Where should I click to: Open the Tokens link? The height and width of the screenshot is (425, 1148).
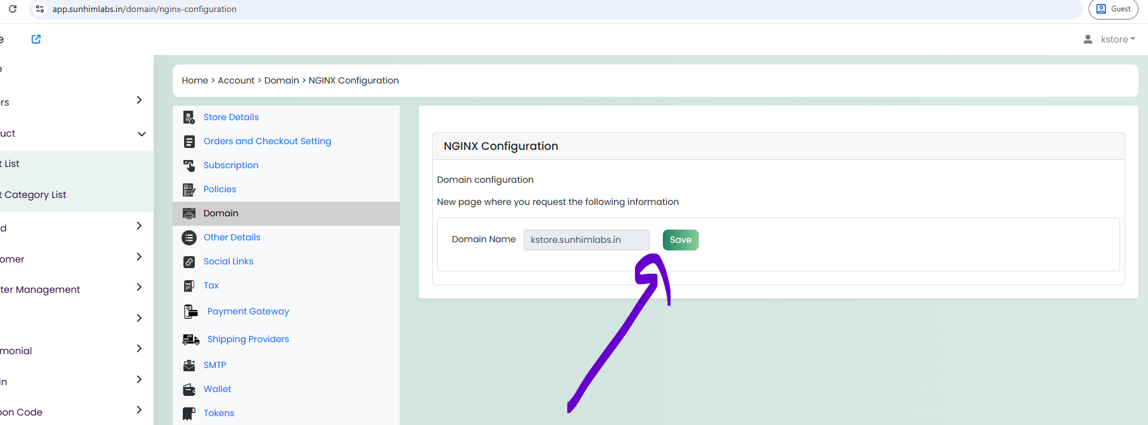pos(219,413)
